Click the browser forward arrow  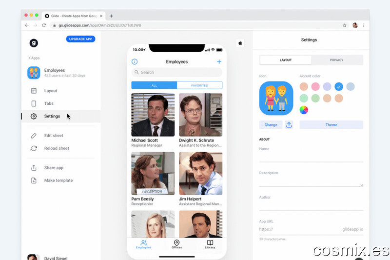click(35, 25)
